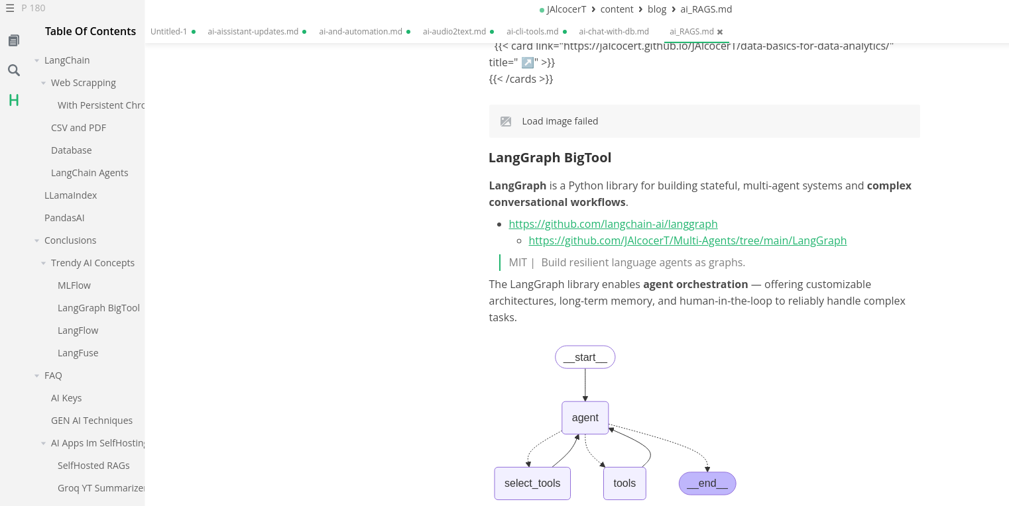The height and width of the screenshot is (506, 1009).
Task: Open the files panel icon
Action: (x=13, y=41)
